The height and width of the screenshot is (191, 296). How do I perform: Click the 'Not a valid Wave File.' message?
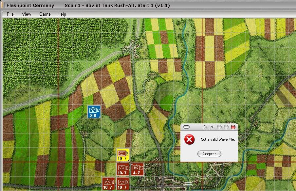218,139
